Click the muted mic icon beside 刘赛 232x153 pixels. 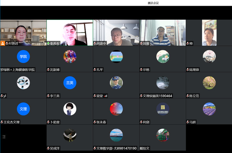point(142,43)
